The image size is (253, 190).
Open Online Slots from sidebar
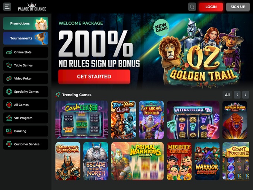pyautogui.click(x=26, y=52)
